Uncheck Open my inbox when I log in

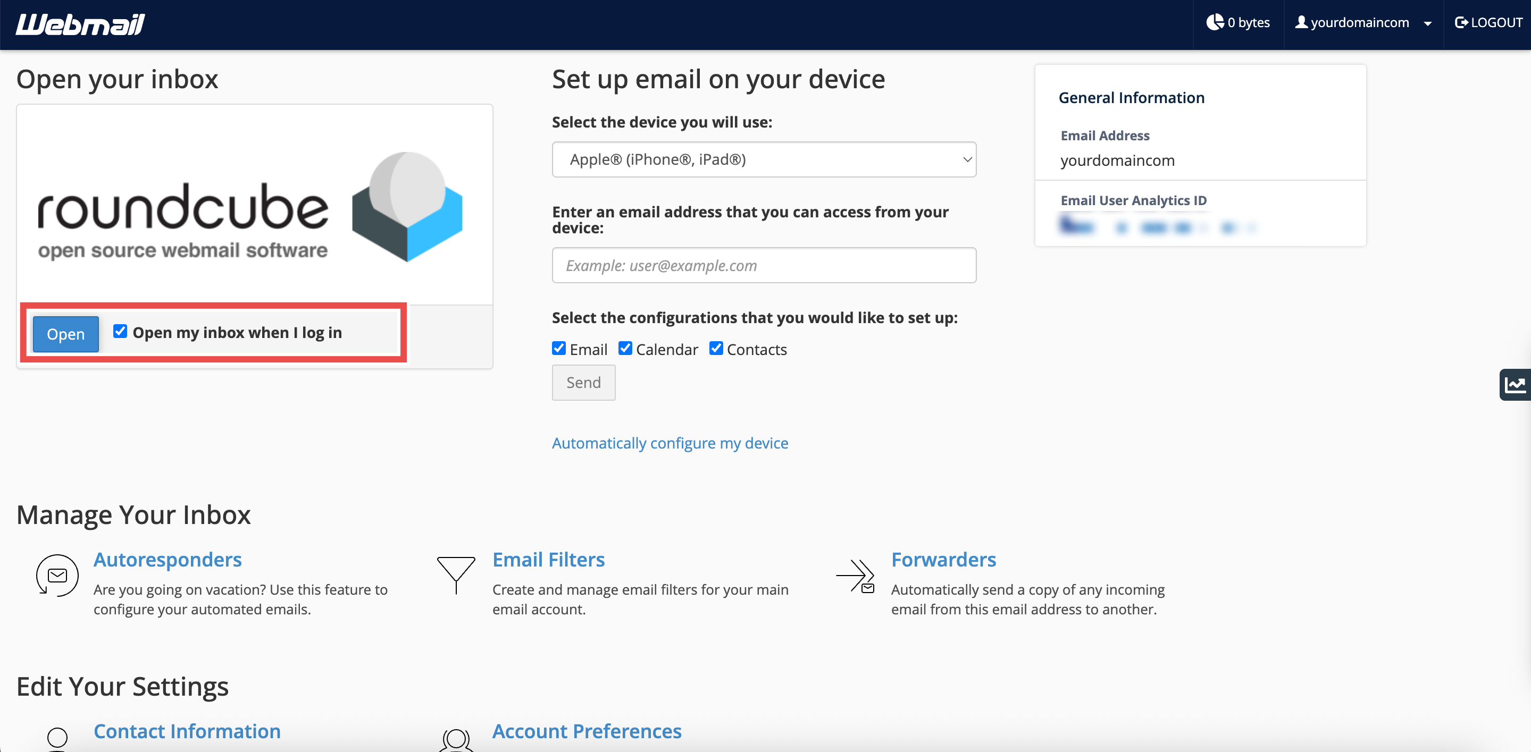point(120,332)
